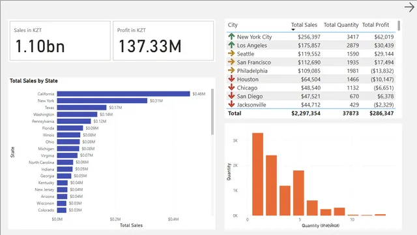Click the Total Sales by State title

(34, 81)
